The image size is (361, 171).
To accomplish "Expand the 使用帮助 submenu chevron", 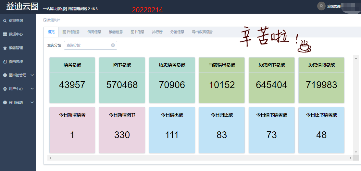I will [x=32, y=102].
